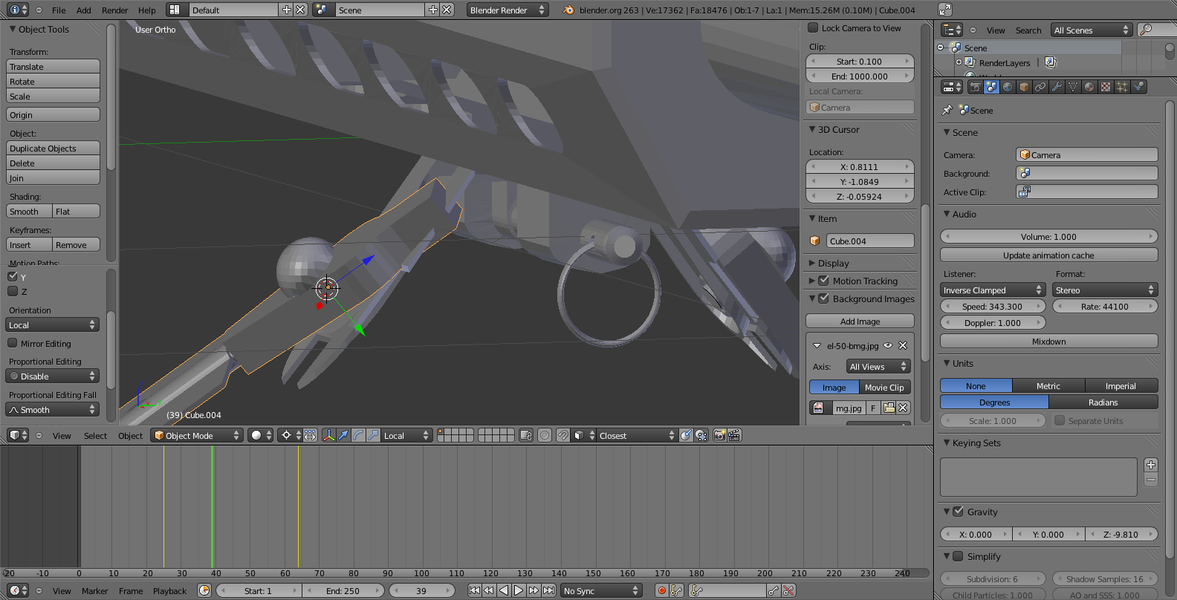
Task: Open the All Scenes outliner filter dropdown
Action: point(1092,30)
